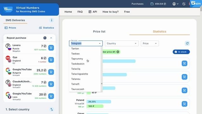Select Tatacliqpalette from service list

pos(85,74)
